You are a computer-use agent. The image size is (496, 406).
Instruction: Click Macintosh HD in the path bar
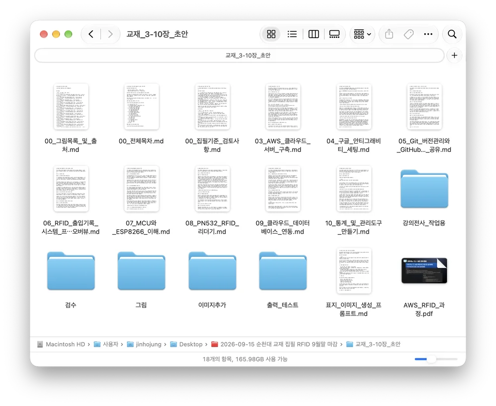tap(61, 344)
